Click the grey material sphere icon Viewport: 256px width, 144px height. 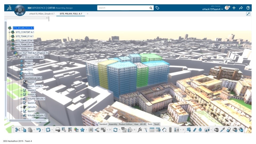point(216,130)
